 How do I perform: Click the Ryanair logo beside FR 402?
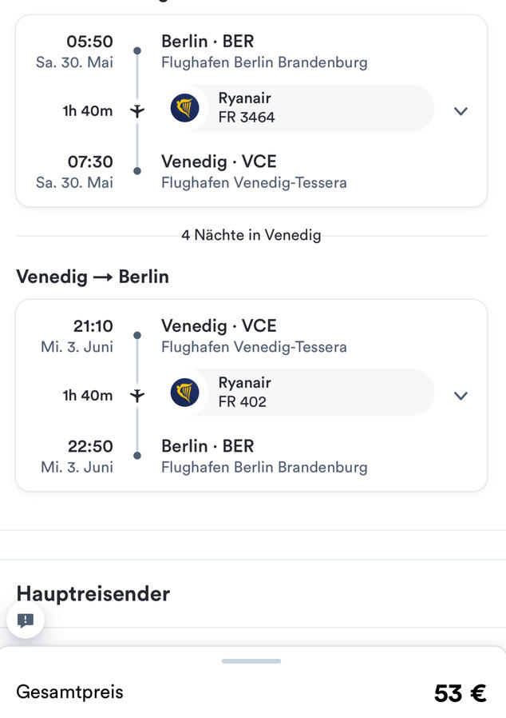(x=184, y=393)
